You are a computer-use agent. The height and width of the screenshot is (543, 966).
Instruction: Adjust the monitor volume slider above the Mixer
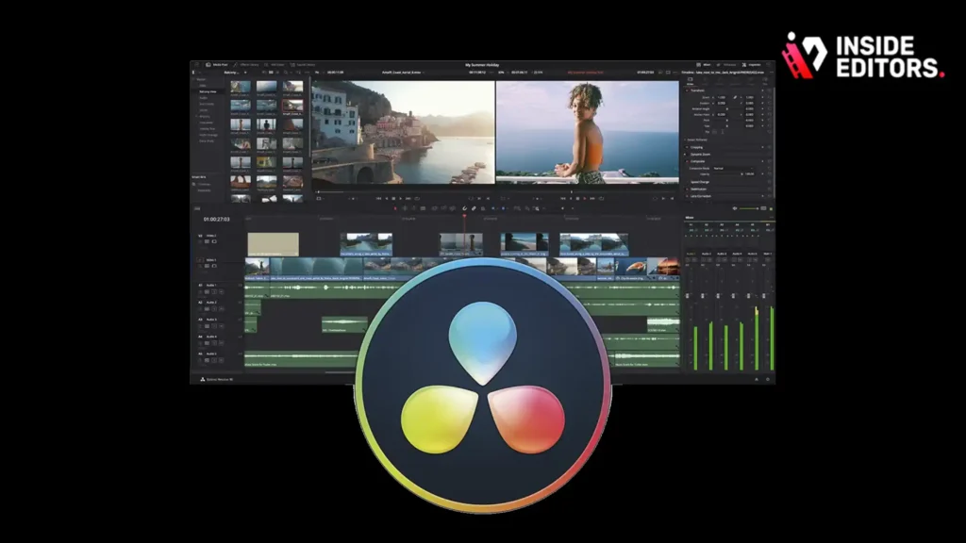coord(748,208)
